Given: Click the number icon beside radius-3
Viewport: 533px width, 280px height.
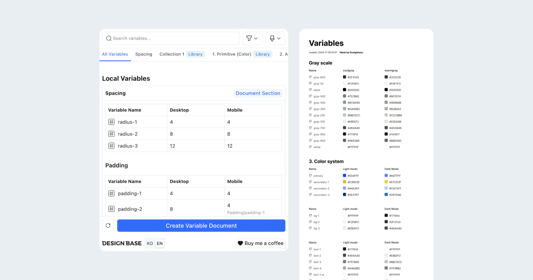Looking at the screenshot, I should click(111, 146).
